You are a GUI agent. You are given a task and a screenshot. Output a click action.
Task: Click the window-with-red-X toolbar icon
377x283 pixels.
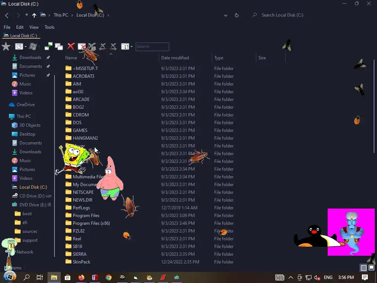click(x=82, y=46)
